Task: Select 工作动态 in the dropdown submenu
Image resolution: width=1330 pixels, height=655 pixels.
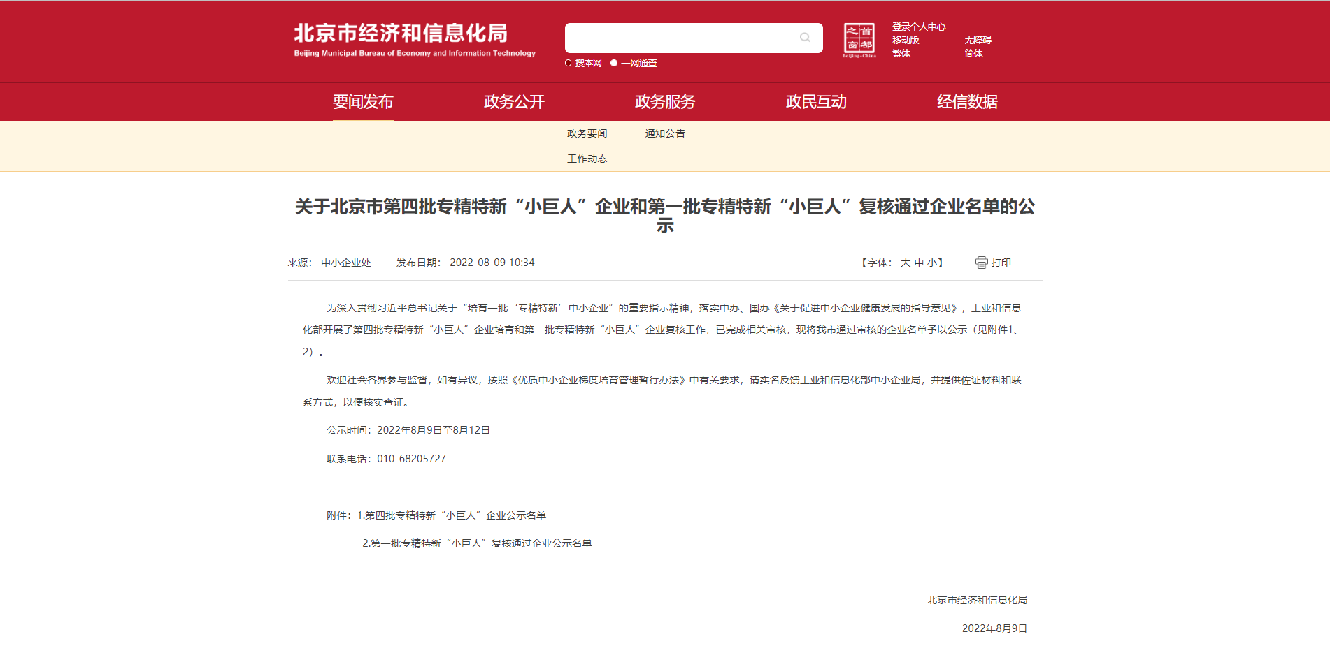Action: (x=587, y=159)
